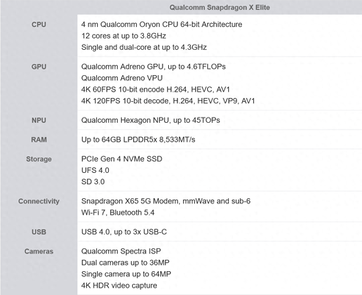Click the 12 cores at up to 3.8GHz text

point(124,36)
